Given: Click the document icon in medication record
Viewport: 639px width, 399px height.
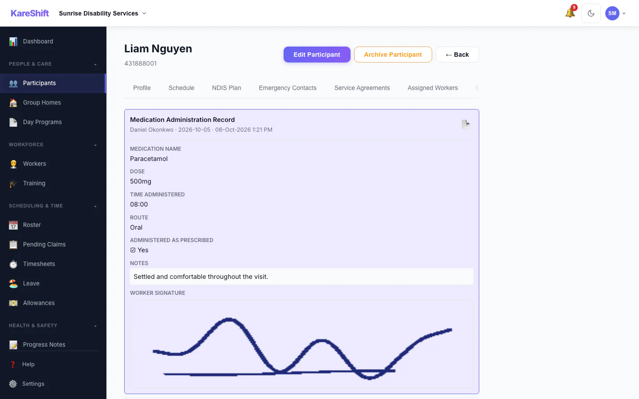Looking at the screenshot, I should click(465, 124).
